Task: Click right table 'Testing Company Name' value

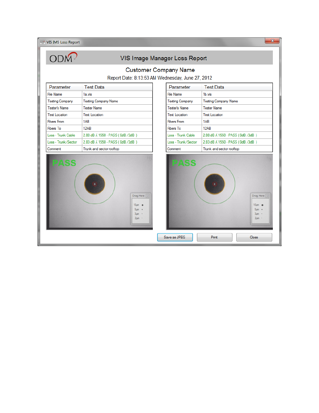Action: (220, 101)
